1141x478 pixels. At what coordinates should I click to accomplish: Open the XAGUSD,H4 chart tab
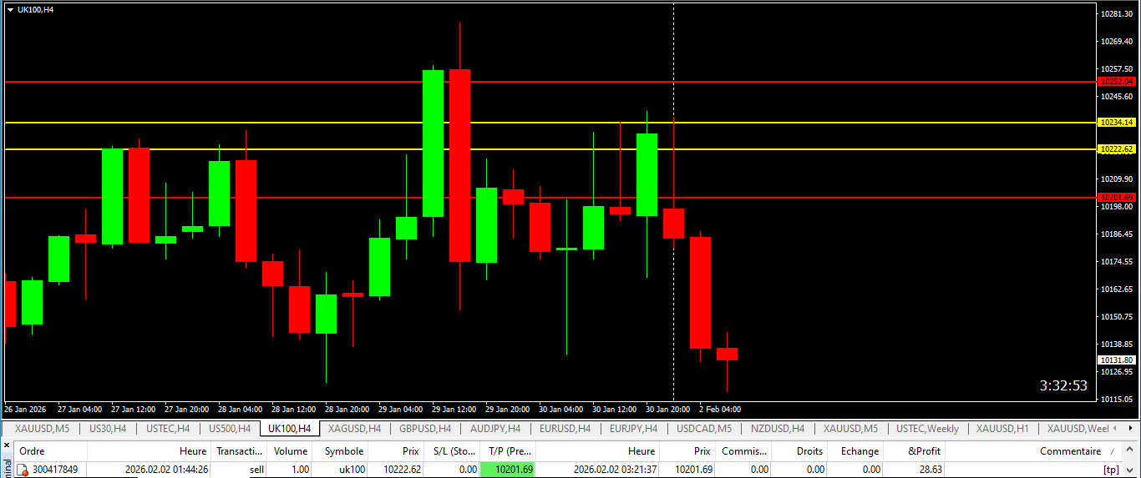[354, 429]
